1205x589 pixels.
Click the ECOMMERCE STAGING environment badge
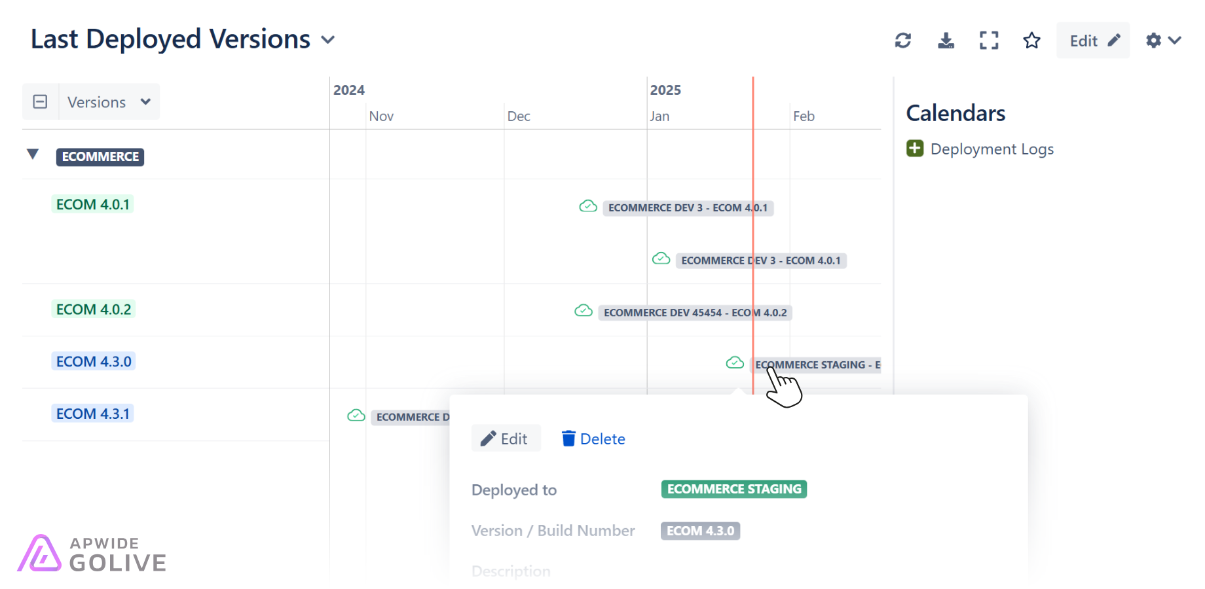click(733, 490)
